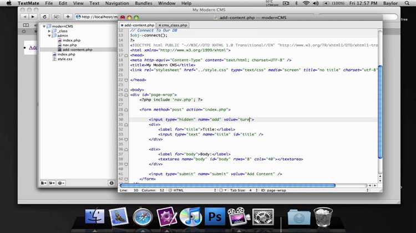Image resolution: width=416 pixels, height=233 pixels.
Task: Click the new folder button in project drawer
Action: (52, 183)
